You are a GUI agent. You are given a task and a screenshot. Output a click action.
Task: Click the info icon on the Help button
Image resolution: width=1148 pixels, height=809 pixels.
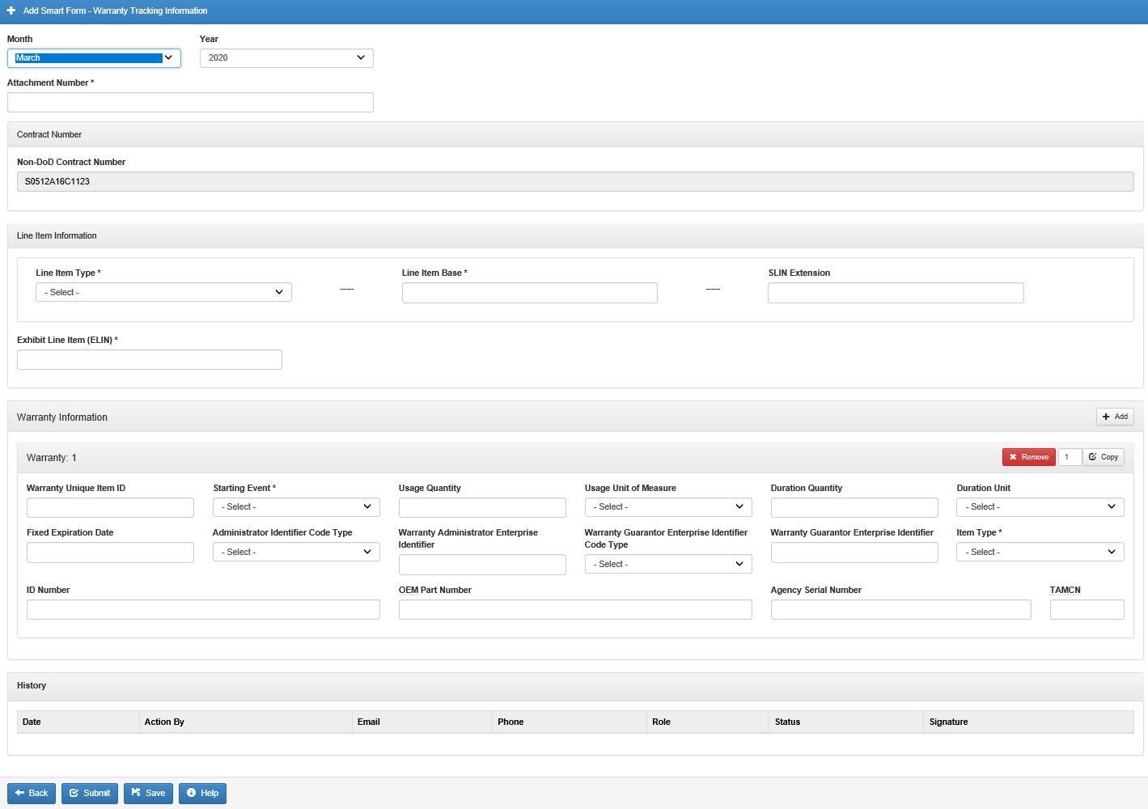[191, 793]
